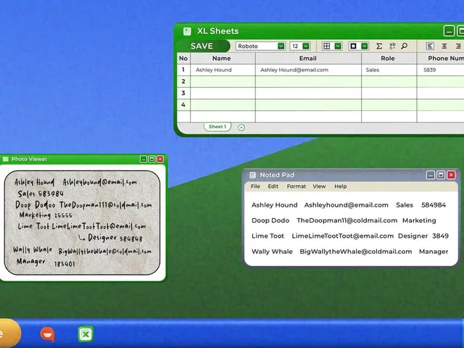Select row header 2
Screen dimensions: 464x348
coord(183,81)
